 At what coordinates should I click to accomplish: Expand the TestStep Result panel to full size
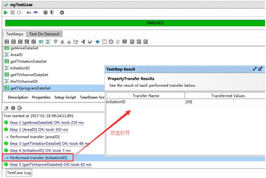(260, 69)
